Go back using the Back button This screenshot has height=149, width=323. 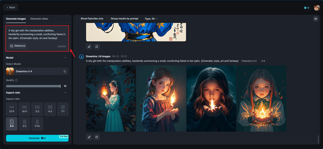(x=11, y=7)
